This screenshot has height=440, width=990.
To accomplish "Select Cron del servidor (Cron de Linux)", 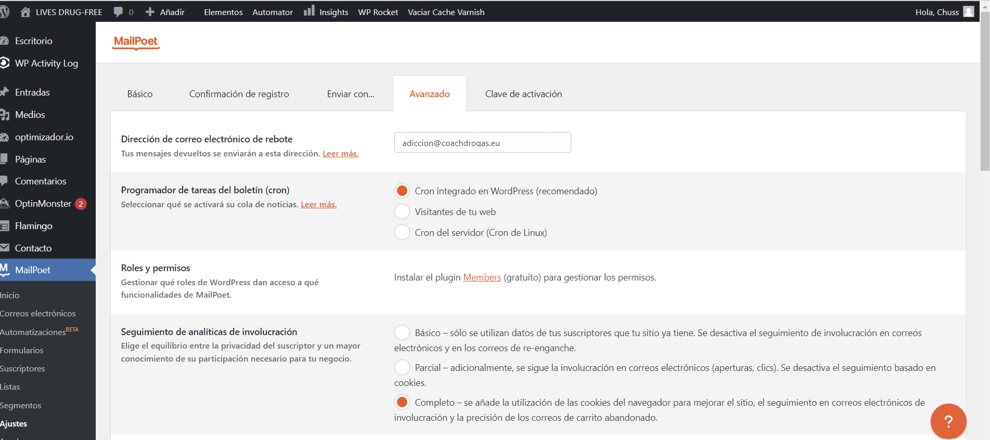I will click(x=402, y=232).
